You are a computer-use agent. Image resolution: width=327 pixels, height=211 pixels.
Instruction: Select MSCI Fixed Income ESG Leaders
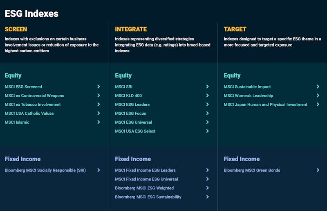coord(145,170)
